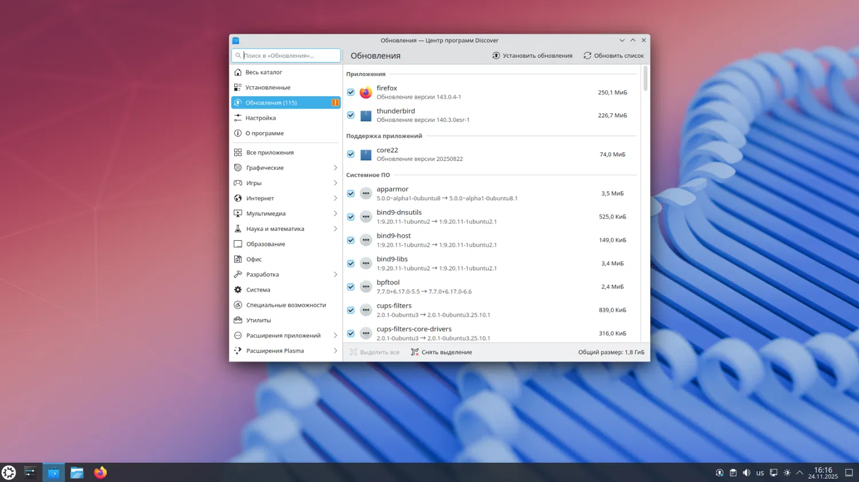Click the search field in Обновления
This screenshot has height=482, width=859.
point(286,55)
